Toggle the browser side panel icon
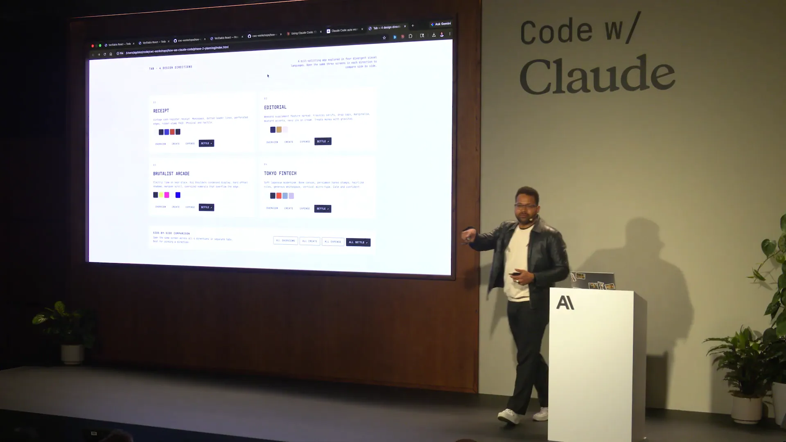The image size is (786, 442). 422,36
